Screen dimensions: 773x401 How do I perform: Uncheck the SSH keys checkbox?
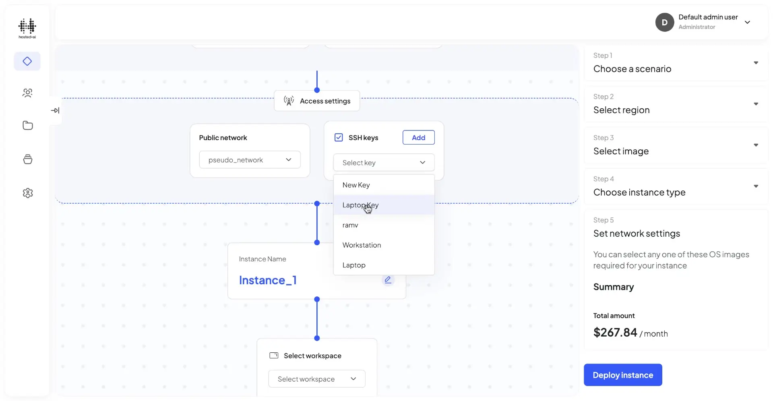339,137
